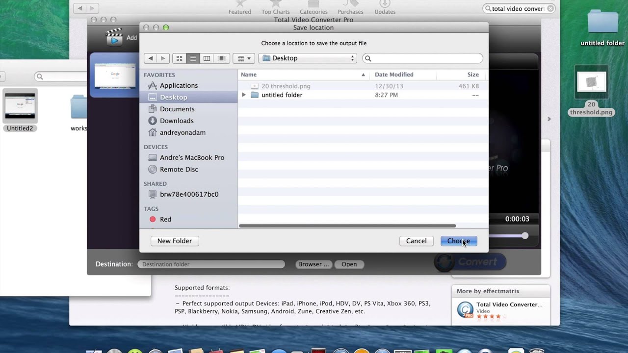Viewport: 628px width, 353px height.
Task: Select the works folder in Finder window
Action: tap(78, 114)
